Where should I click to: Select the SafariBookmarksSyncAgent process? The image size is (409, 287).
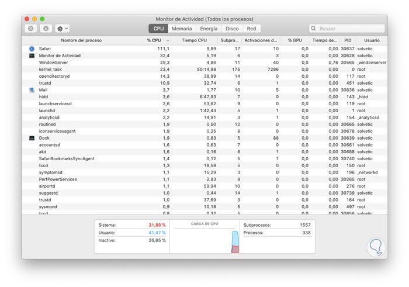[204, 158]
